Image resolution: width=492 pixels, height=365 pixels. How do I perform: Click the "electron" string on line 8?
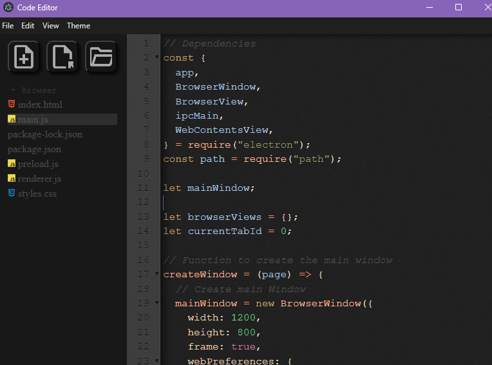(x=268, y=145)
